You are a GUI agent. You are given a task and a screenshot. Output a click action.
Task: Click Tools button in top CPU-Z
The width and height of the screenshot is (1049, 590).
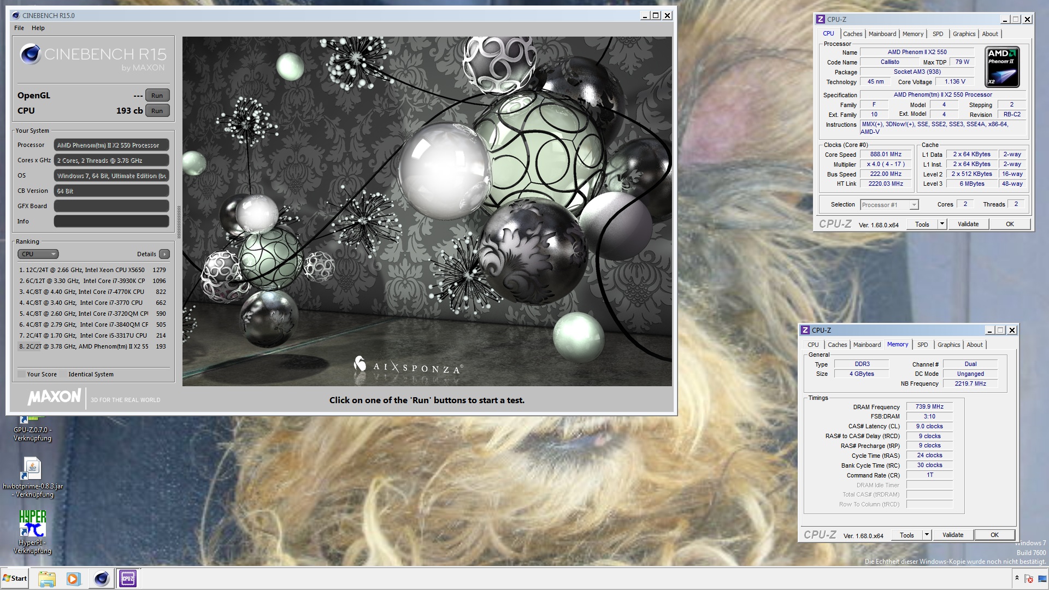pyautogui.click(x=922, y=224)
